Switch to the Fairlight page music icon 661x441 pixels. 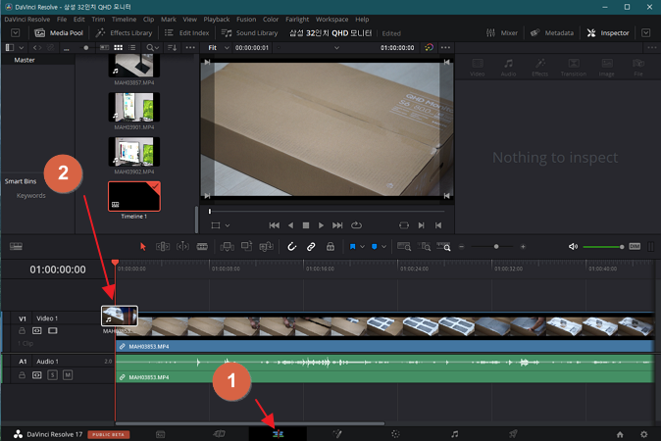pyautogui.click(x=454, y=434)
